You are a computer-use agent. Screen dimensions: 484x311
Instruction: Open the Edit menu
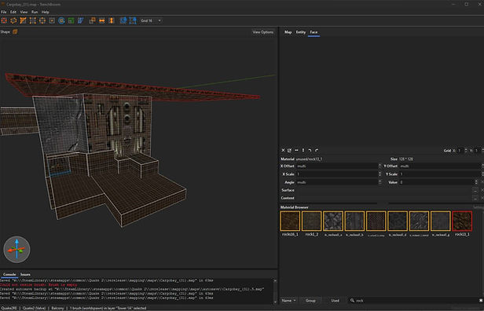[x=13, y=12]
